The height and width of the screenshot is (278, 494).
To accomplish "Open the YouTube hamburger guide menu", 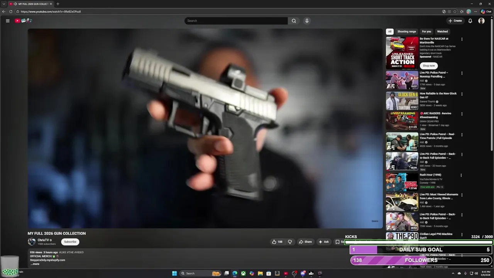I will (8, 21).
